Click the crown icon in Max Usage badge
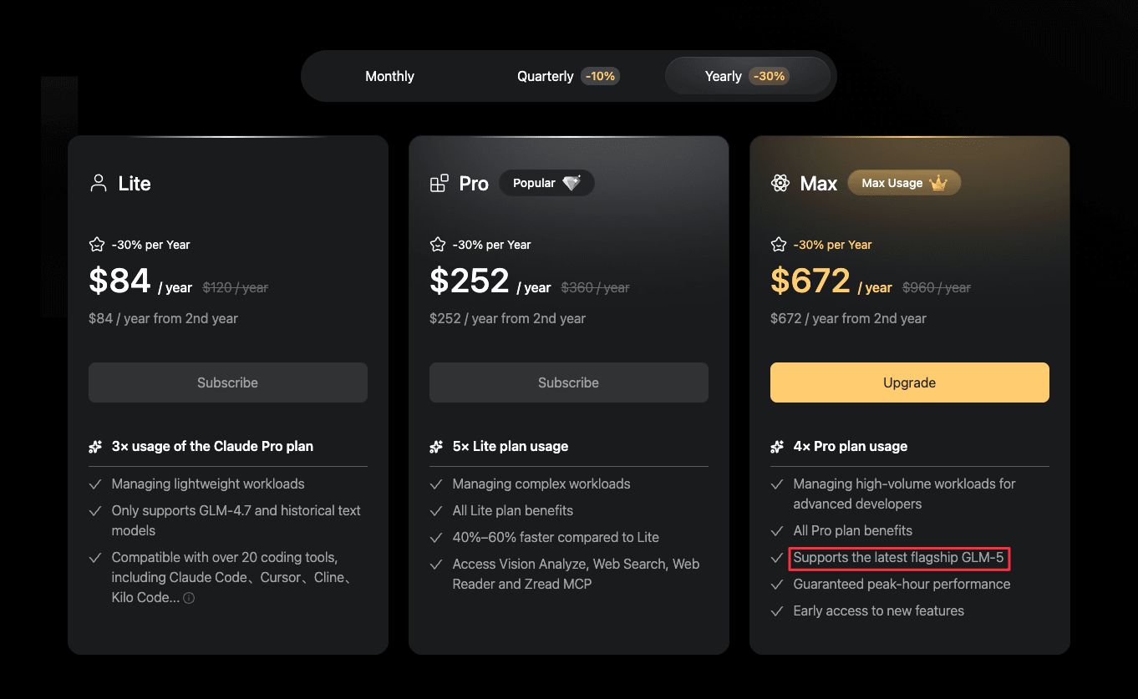 pos(938,183)
